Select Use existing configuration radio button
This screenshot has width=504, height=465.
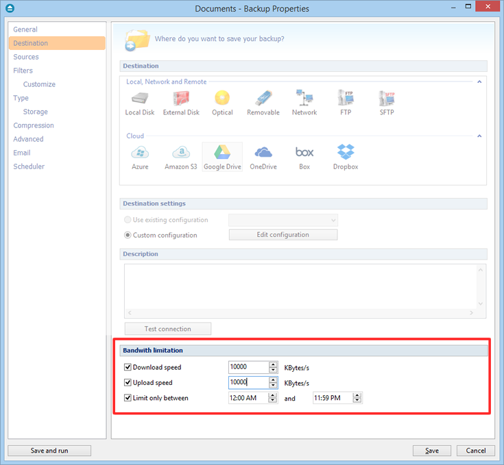coord(128,220)
